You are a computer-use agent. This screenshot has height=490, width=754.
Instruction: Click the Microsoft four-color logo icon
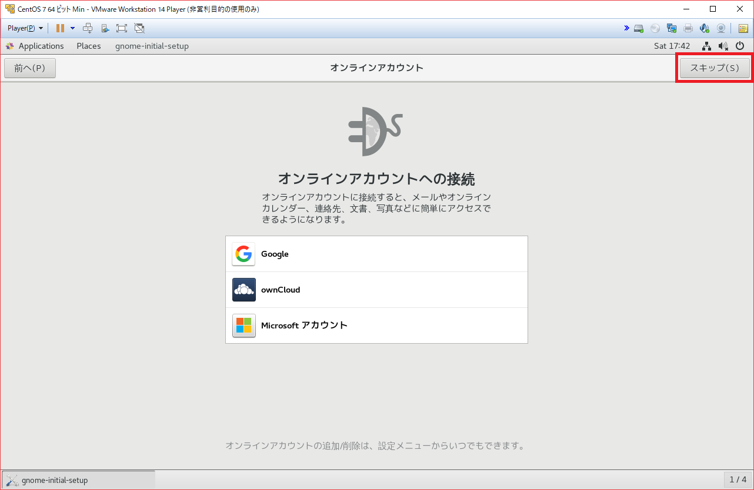click(243, 325)
